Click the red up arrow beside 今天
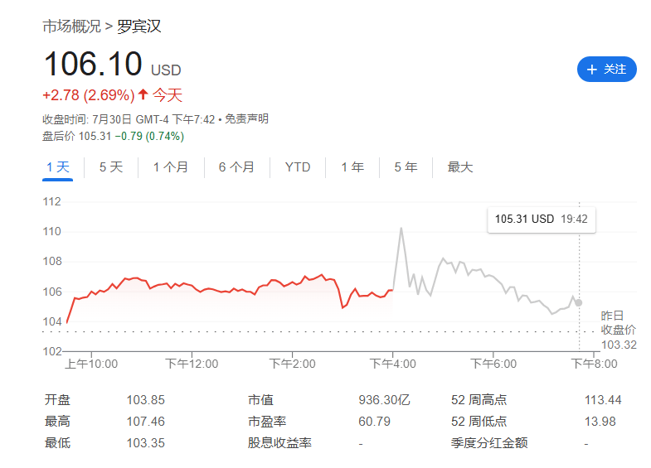This screenshot has width=651, height=468. [x=143, y=94]
